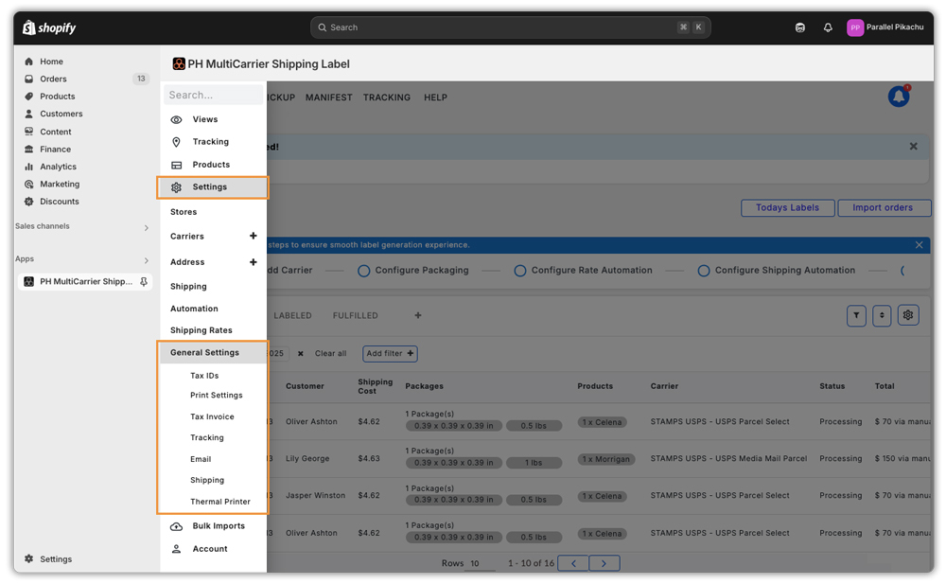Click the Tracking location pin icon
This screenshot has height=584, width=946.
176,142
